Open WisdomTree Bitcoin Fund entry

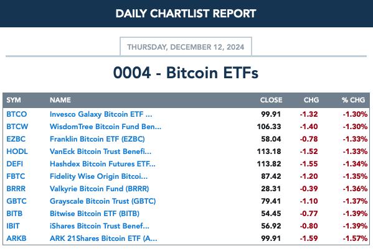pyautogui.click(x=105, y=127)
